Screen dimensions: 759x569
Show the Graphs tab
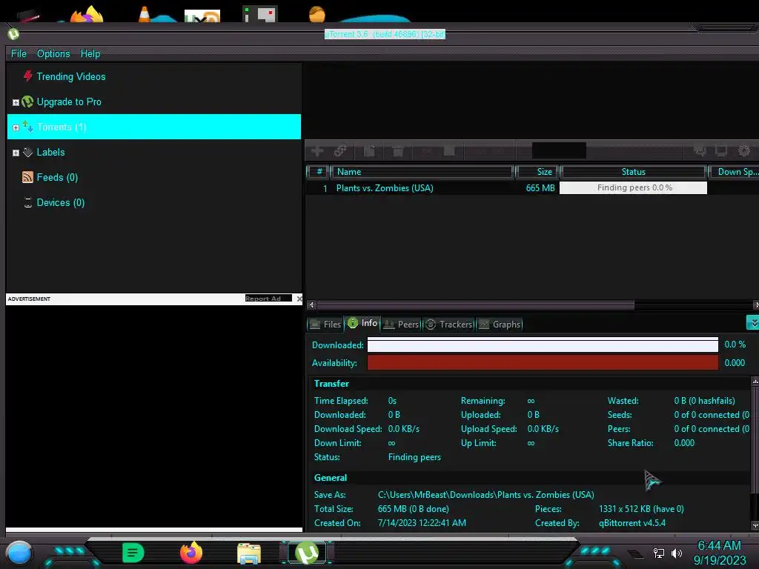[500, 325]
